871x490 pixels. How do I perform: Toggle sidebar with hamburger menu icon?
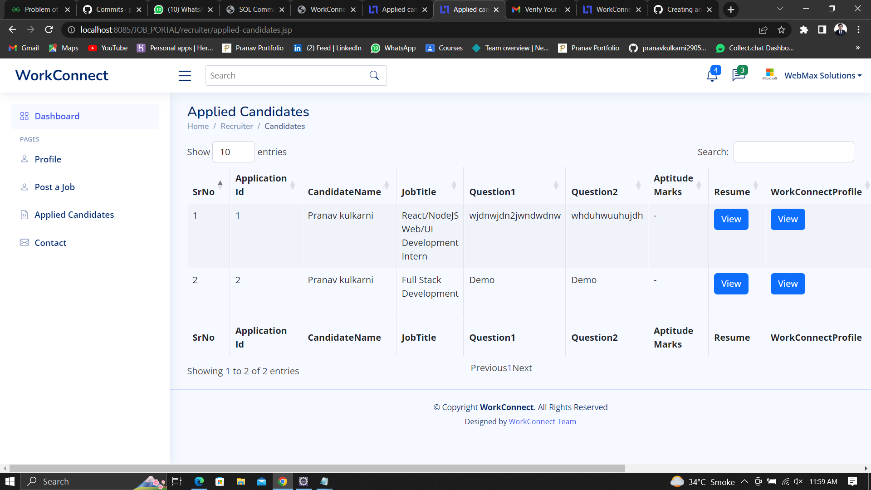(x=185, y=76)
